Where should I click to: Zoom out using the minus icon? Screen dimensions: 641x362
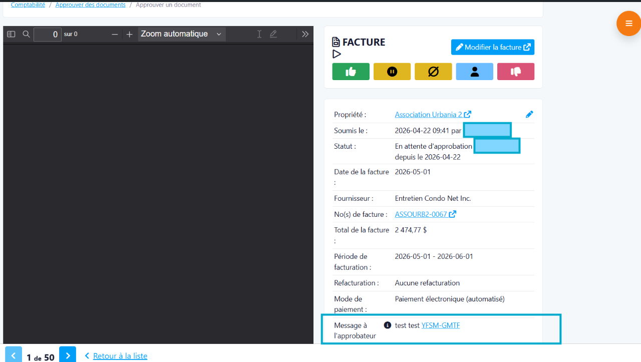tap(115, 34)
